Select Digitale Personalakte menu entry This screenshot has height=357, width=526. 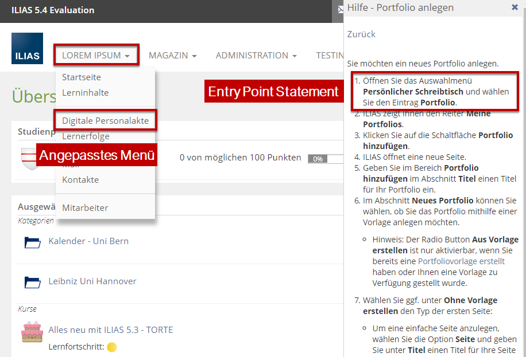[105, 120]
